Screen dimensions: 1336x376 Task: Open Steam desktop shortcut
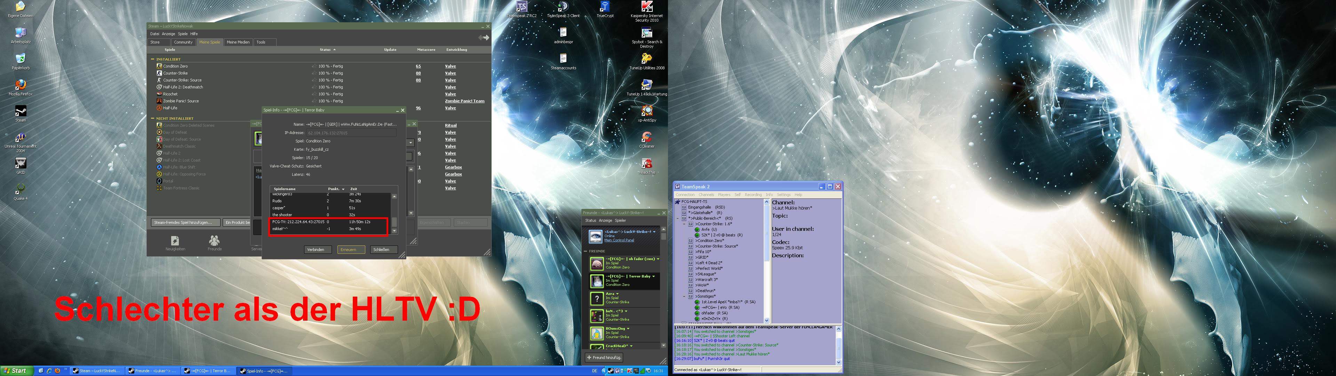(20, 111)
